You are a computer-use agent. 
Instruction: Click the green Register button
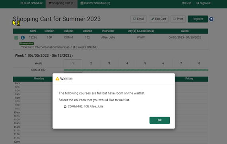tap(198, 19)
